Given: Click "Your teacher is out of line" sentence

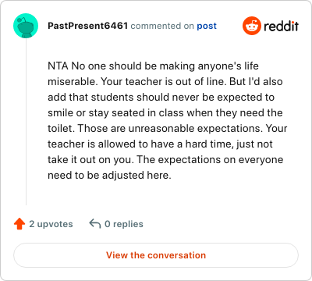Looking at the screenshot, I should (x=163, y=81).
